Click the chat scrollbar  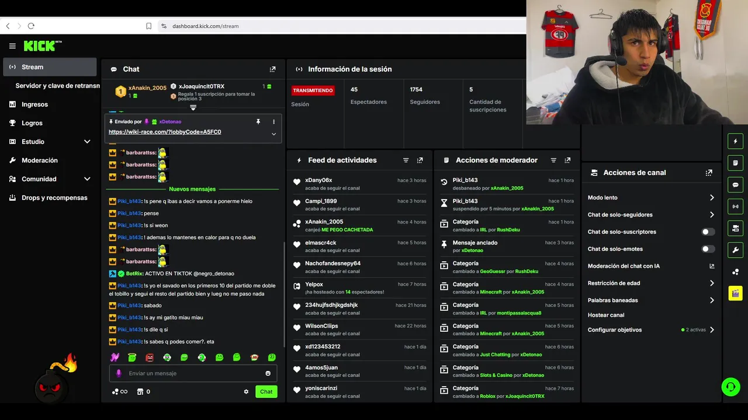click(284, 295)
